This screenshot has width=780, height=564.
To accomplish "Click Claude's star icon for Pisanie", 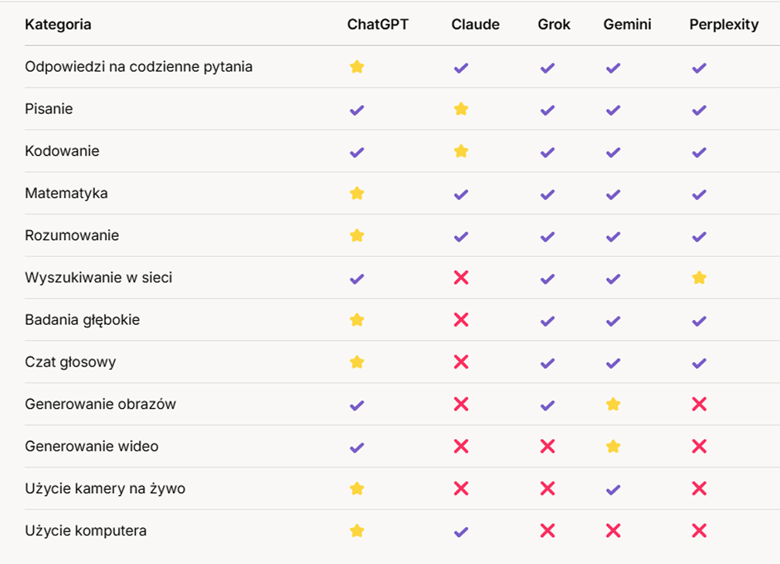I will [x=461, y=110].
